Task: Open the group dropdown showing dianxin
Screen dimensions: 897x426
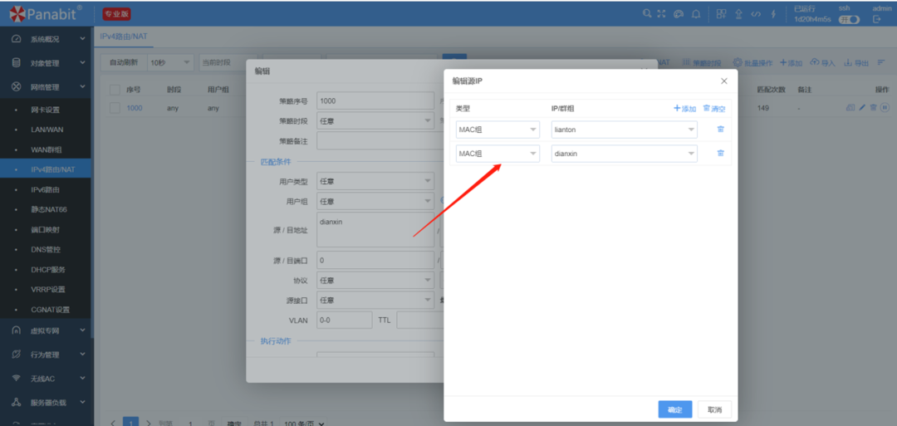Action: 624,154
